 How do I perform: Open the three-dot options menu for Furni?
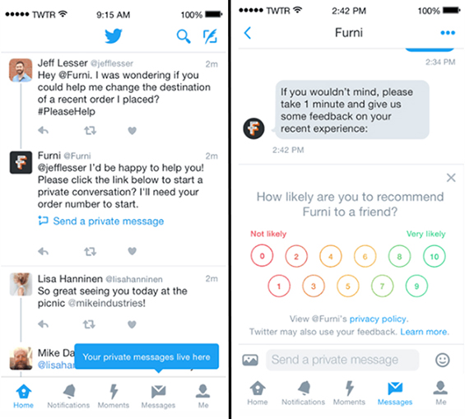(448, 33)
